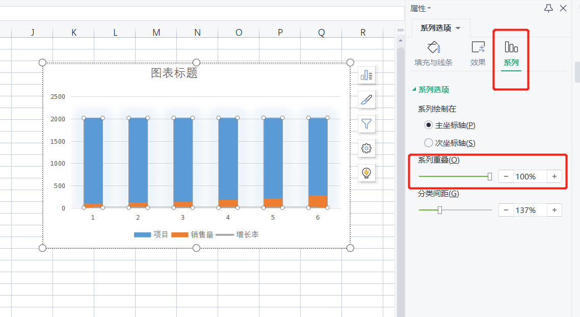Image resolution: width=580 pixels, height=317 pixels.
Task: Switch to Effects tab (效果)
Action: (x=478, y=54)
